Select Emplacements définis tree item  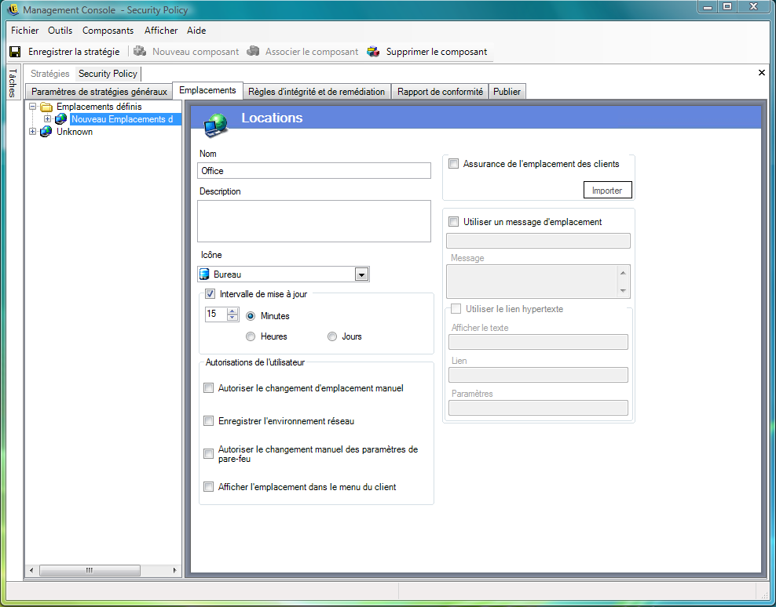click(99, 107)
